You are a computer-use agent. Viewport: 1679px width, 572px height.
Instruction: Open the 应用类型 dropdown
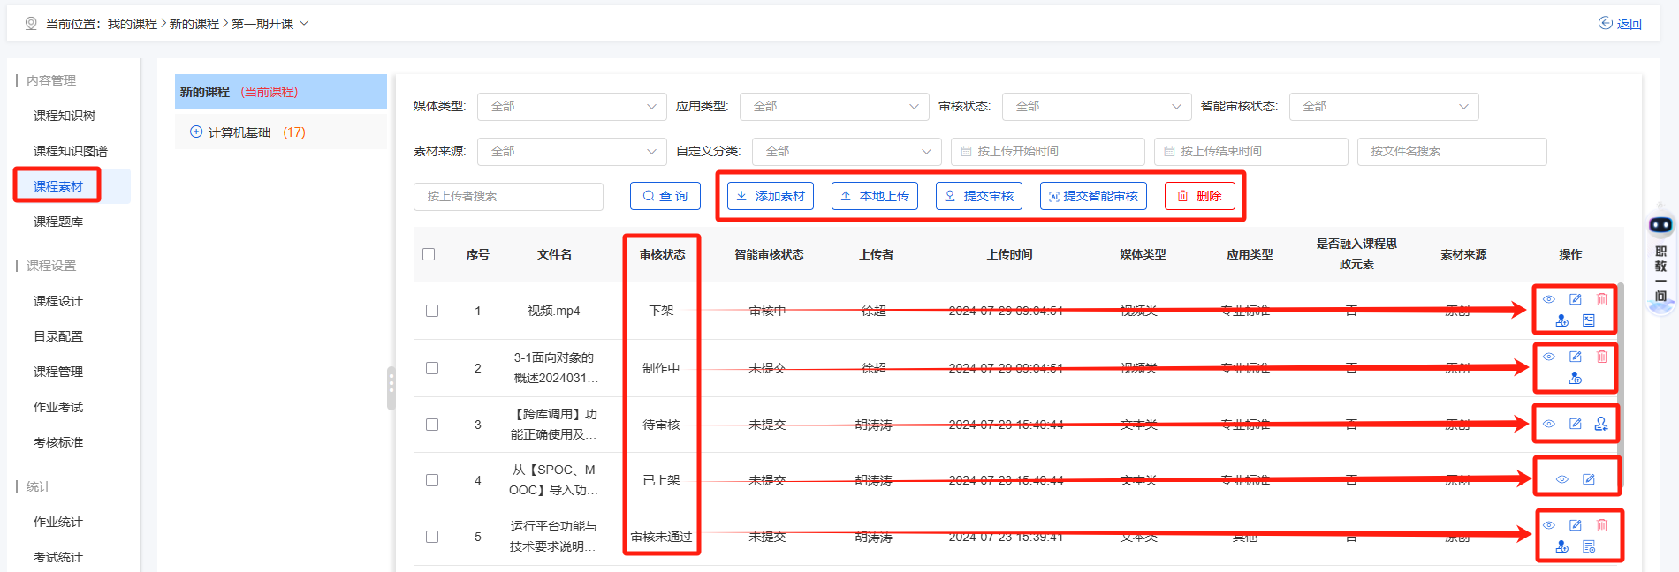point(834,107)
